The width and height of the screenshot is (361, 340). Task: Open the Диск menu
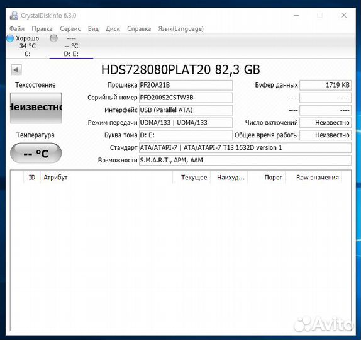pos(113,28)
